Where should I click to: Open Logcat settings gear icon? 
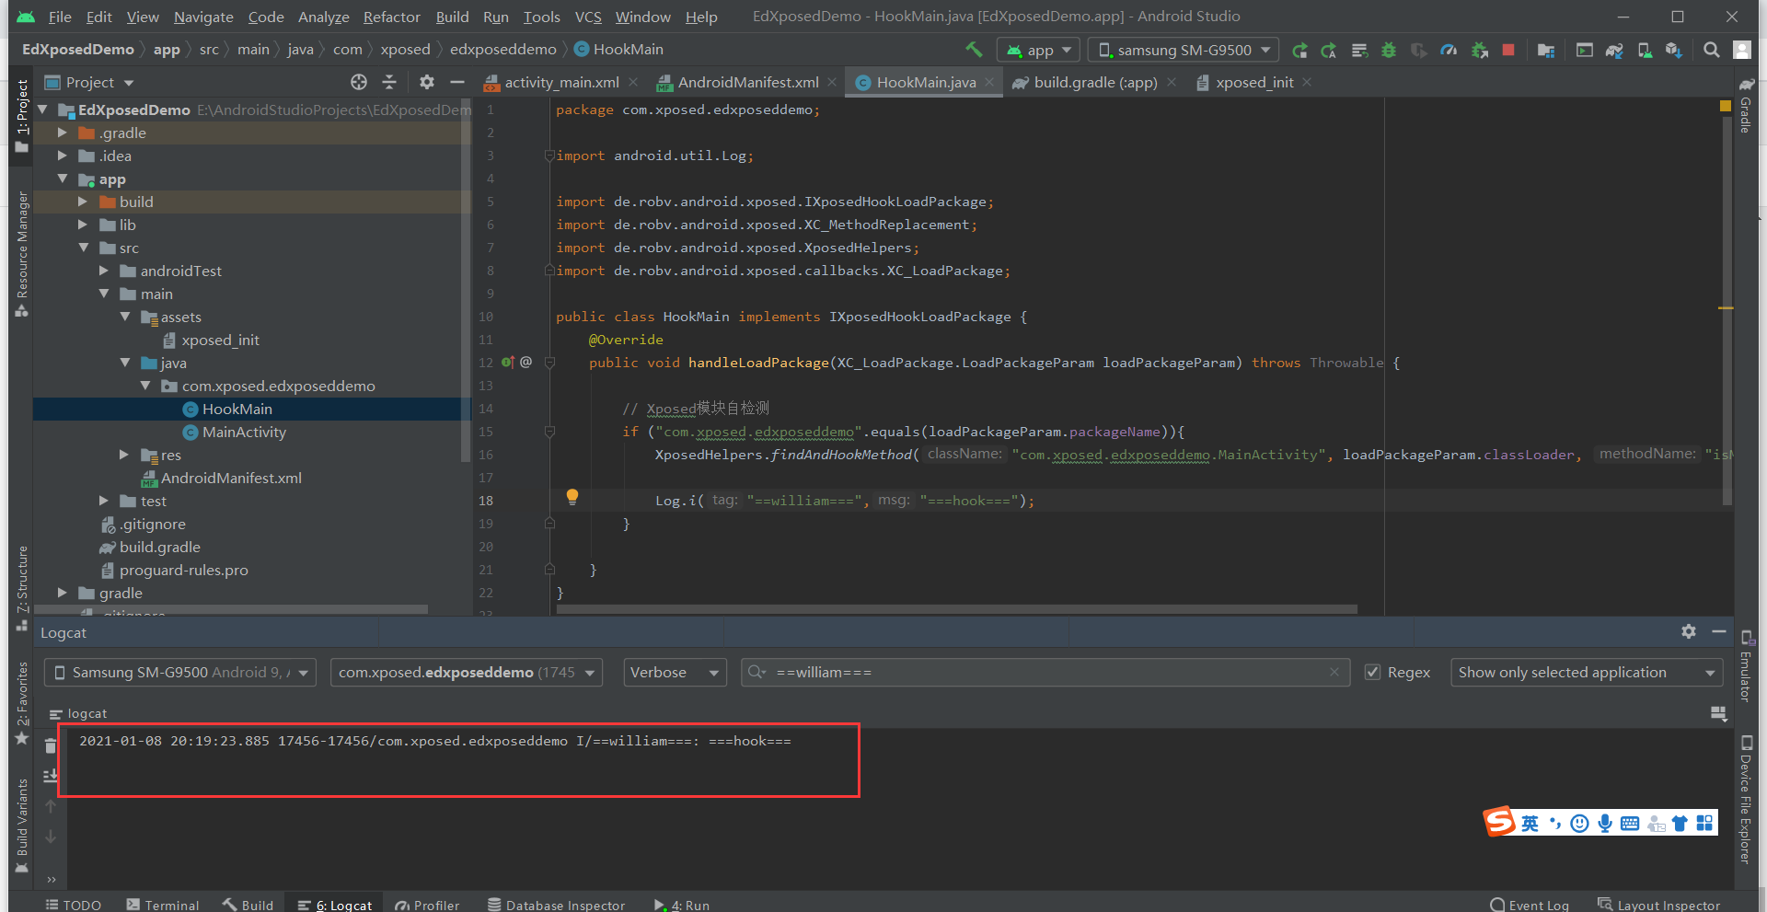click(1690, 632)
